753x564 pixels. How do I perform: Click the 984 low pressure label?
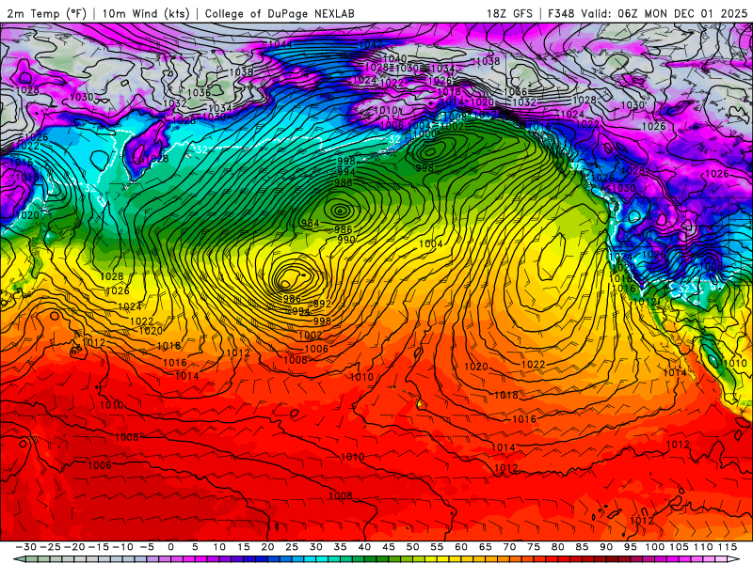pos(311,223)
